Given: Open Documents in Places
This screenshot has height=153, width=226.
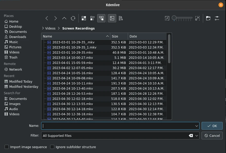Looking at the screenshot, I should pos(16,32).
